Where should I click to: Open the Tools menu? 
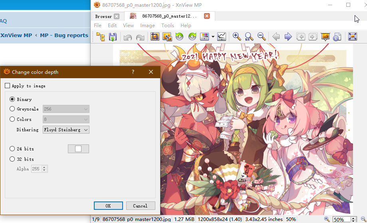(168, 26)
